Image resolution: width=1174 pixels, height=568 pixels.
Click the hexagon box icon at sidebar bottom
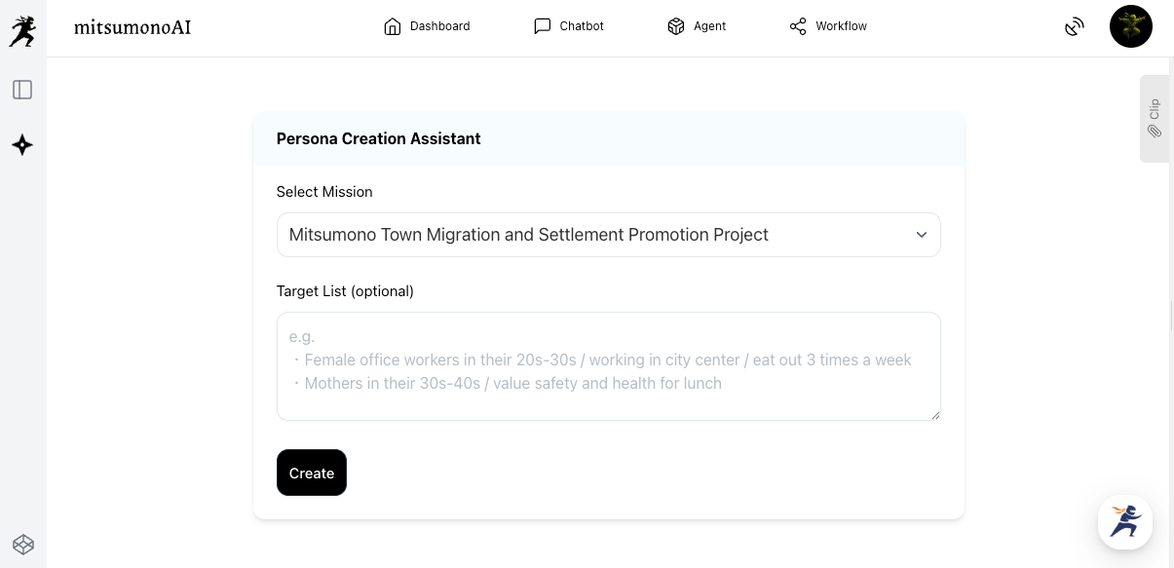click(x=22, y=544)
